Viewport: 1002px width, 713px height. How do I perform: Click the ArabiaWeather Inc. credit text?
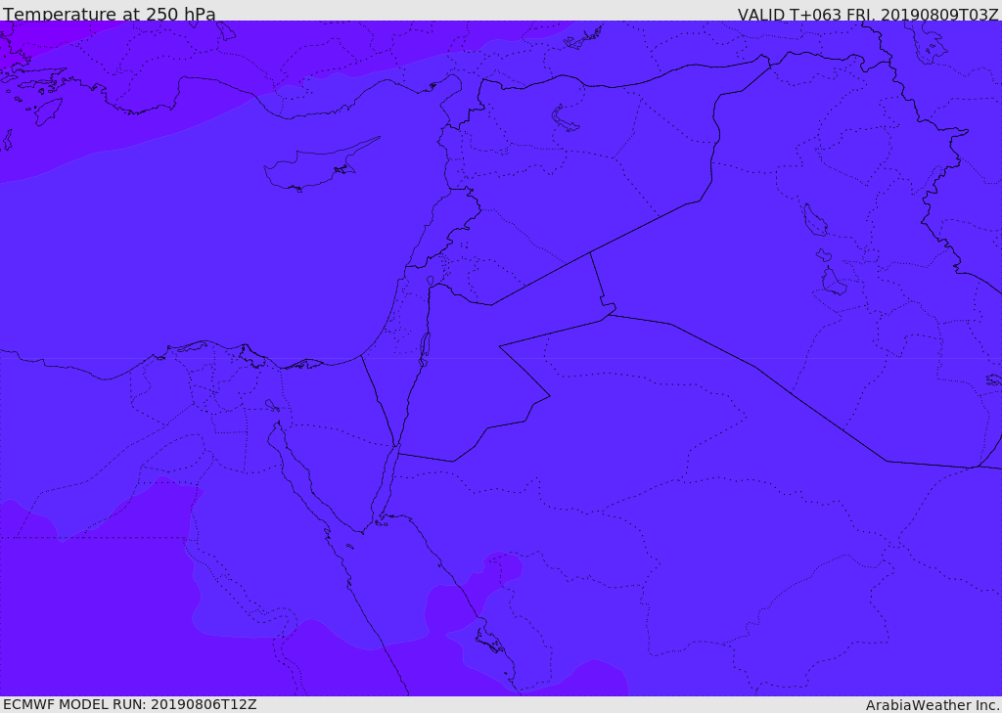pyautogui.click(x=932, y=704)
